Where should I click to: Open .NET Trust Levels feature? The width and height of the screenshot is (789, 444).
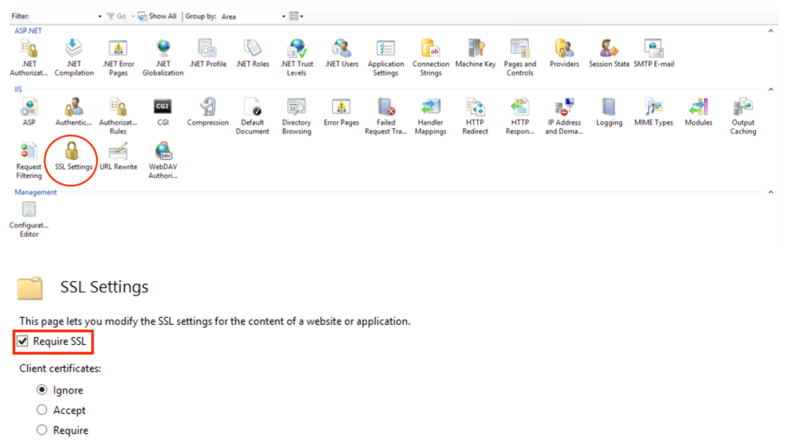coord(297,58)
